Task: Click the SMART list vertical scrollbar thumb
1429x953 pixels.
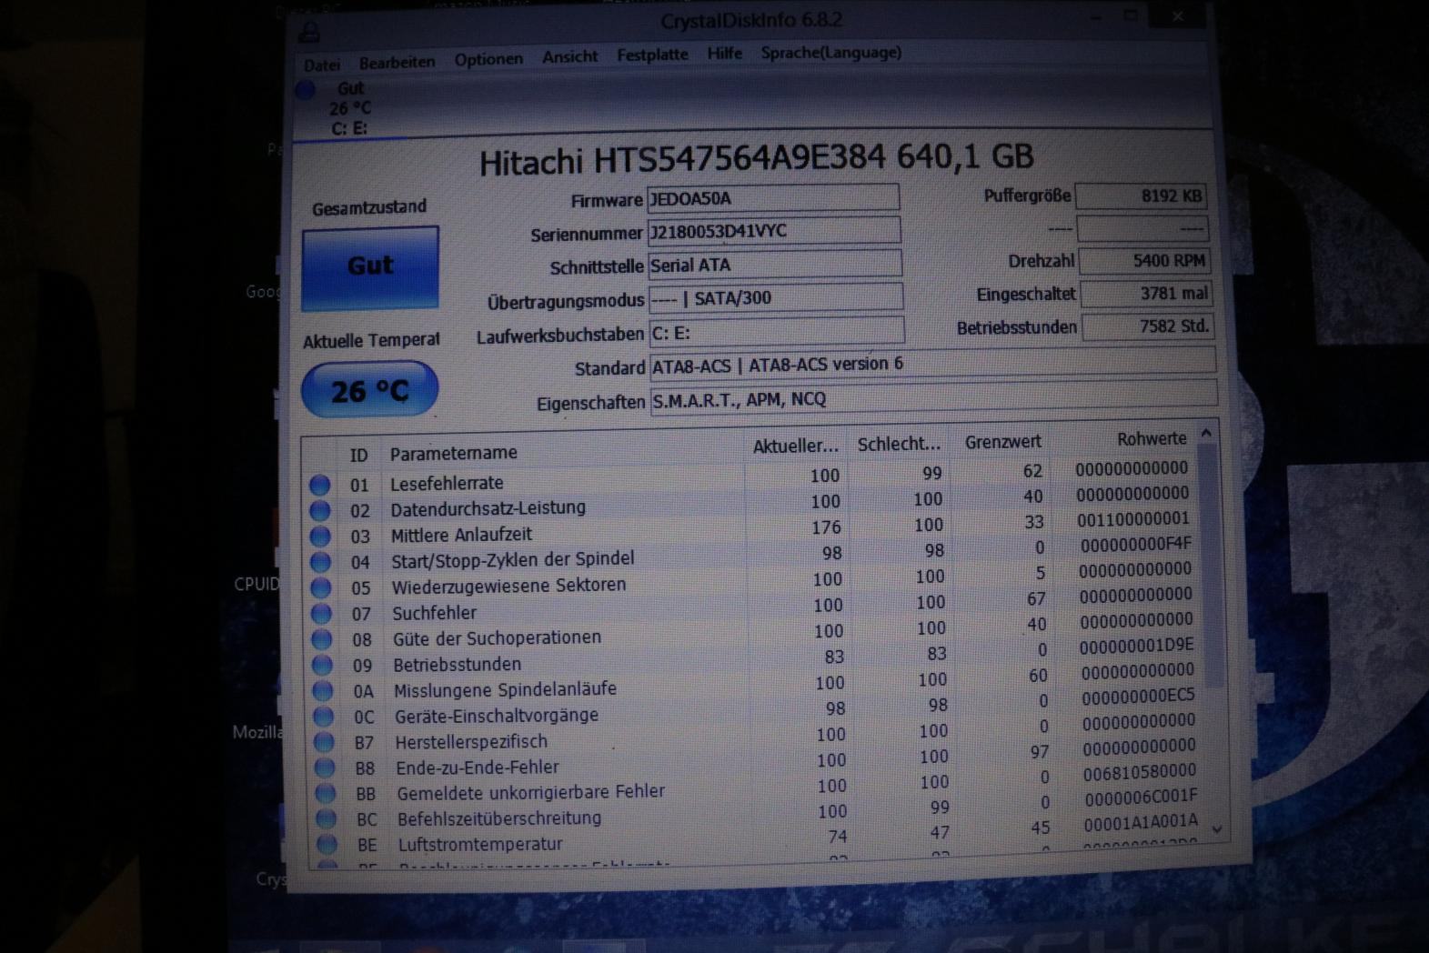Action: pyautogui.click(x=1210, y=565)
